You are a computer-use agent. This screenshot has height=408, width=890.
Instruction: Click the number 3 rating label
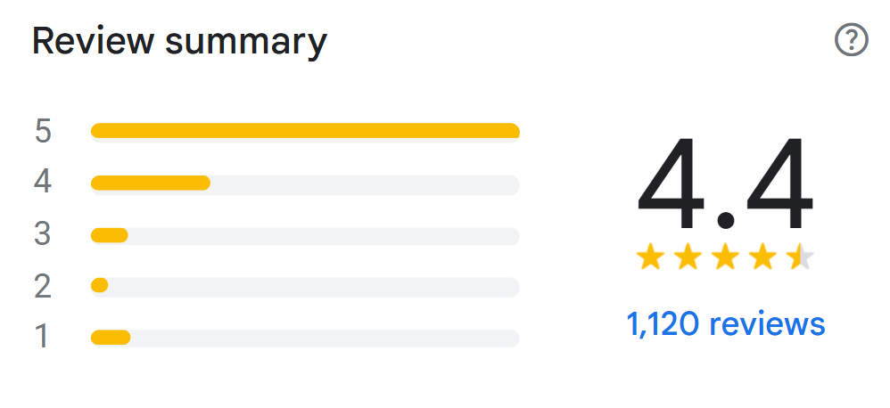click(x=43, y=234)
